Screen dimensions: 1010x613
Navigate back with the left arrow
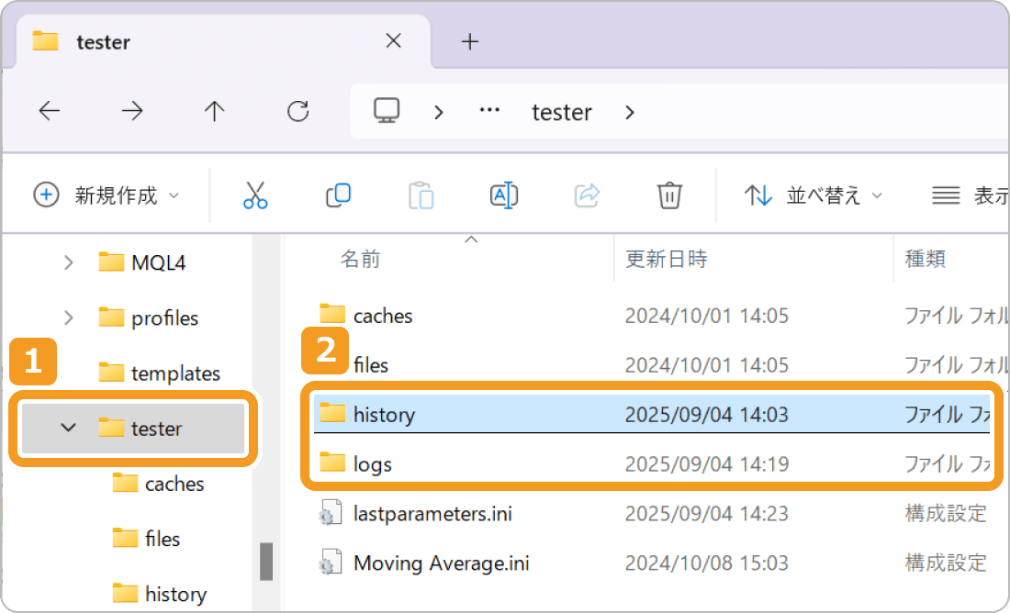pyautogui.click(x=50, y=112)
